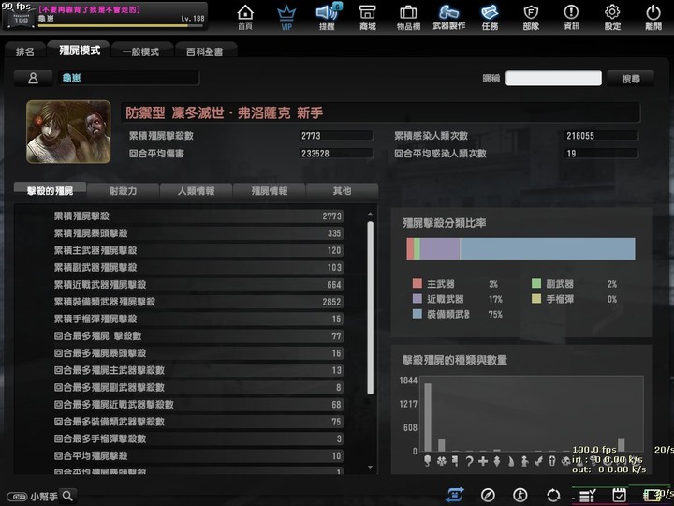Click the player name field next to profile icon

(128, 78)
